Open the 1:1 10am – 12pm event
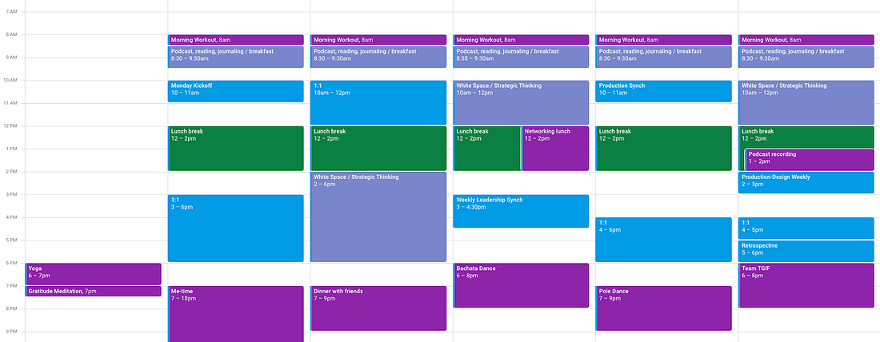Viewport: 880px width, 342px height. tap(378, 102)
